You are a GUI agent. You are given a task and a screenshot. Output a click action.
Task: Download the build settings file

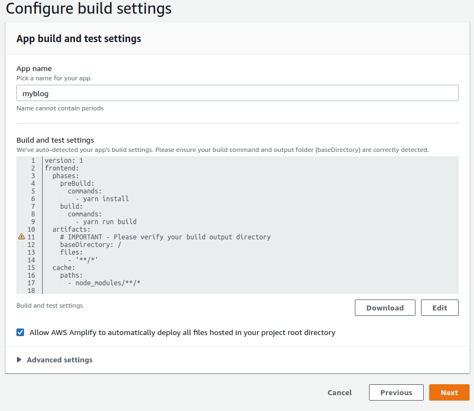384,308
